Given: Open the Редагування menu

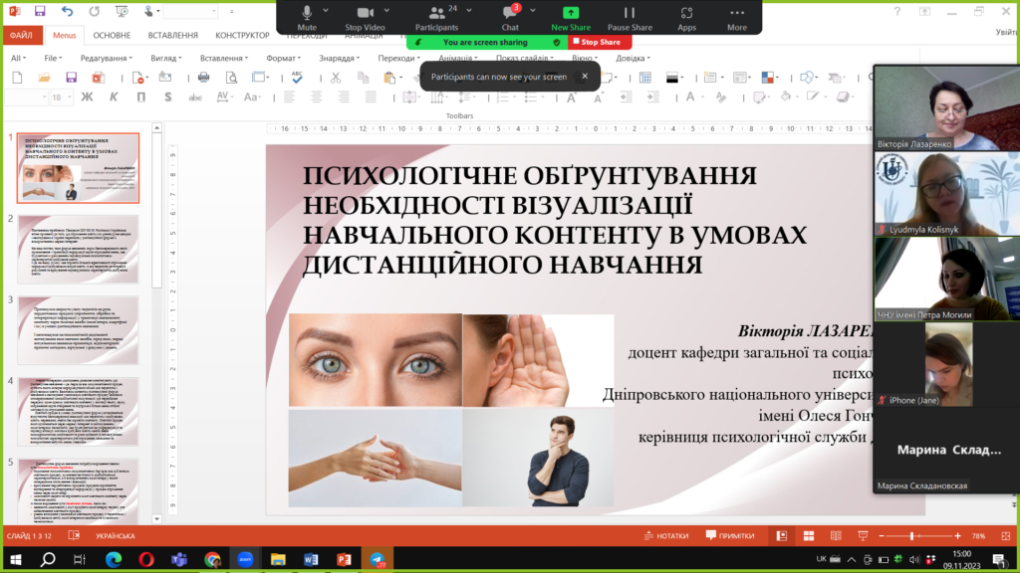Looking at the screenshot, I should (106, 58).
